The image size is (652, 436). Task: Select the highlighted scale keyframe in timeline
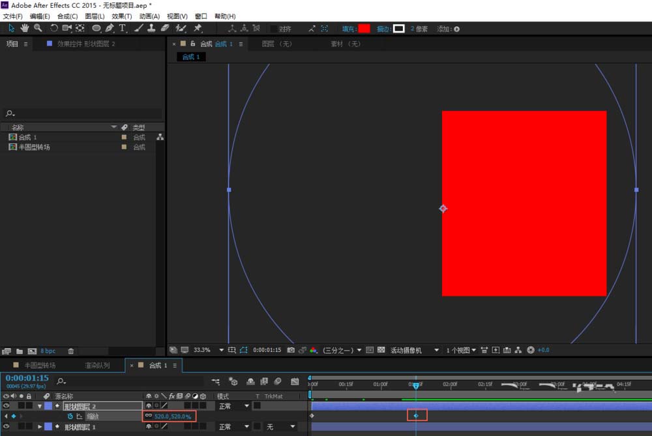point(416,415)
